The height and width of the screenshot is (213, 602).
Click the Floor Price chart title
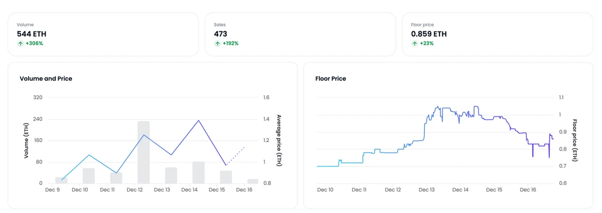(x=331, y=79)
